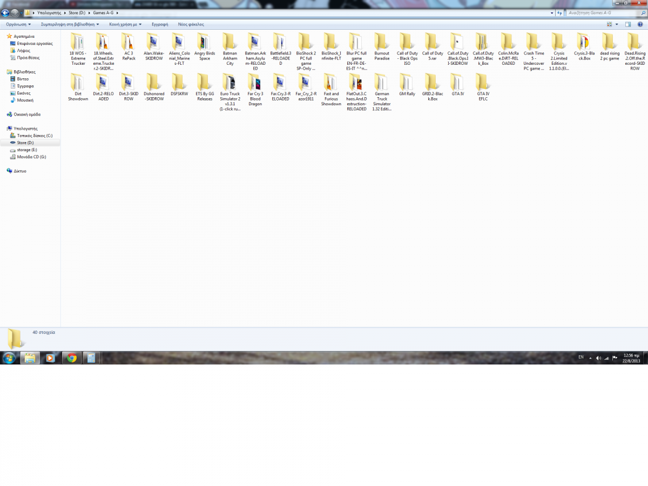Click Store (D:) in the address breadcrumb
648x486 pixels.
click(x=78, y=12)
